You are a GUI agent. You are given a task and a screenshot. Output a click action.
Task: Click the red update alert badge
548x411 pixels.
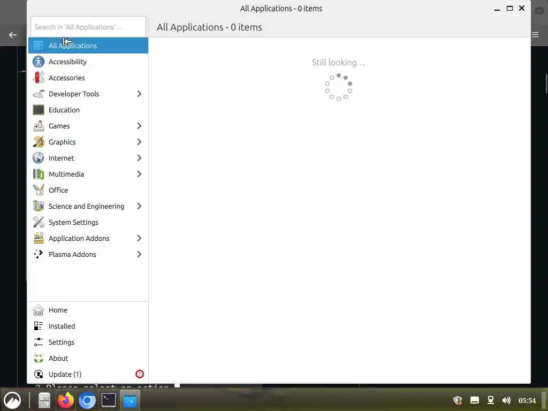click(x=140, y=374)
